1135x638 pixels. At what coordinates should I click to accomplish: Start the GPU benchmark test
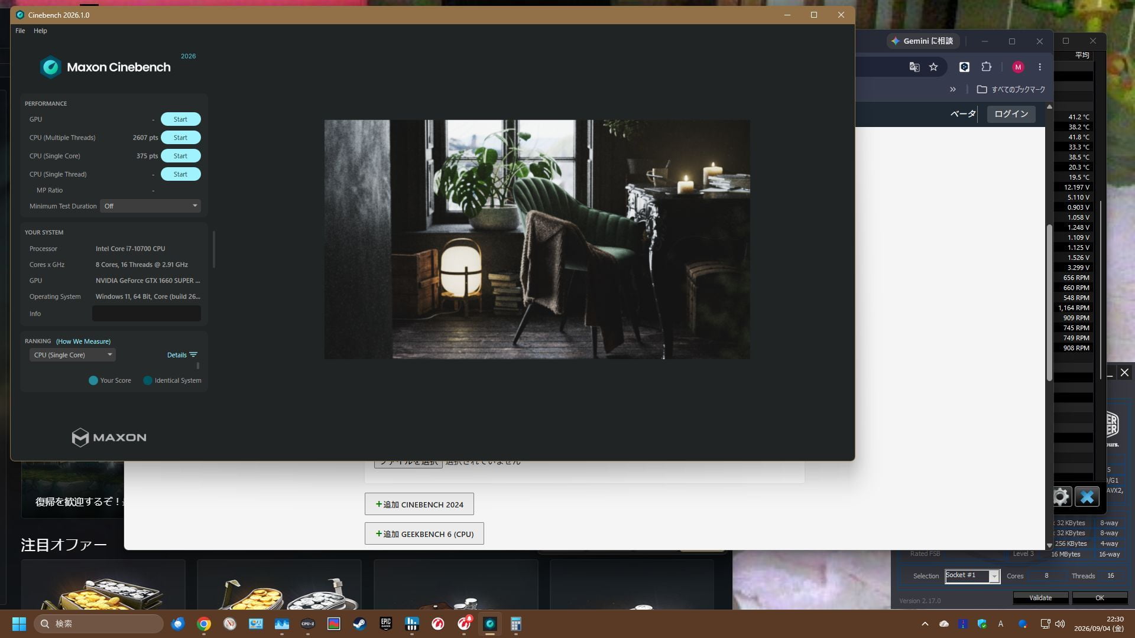tap(180, 119)
